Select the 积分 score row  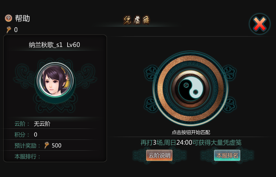tap(55, 134)
